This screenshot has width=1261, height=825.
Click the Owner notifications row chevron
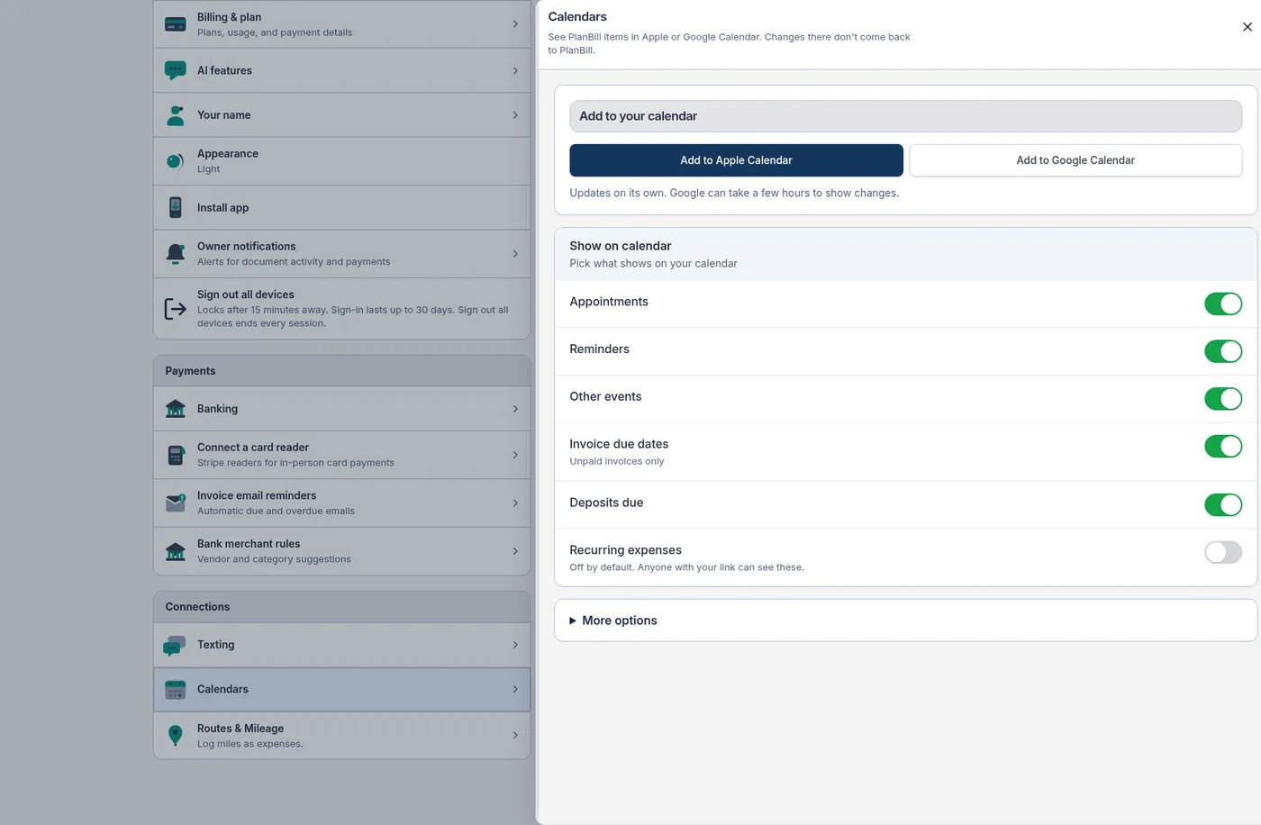tap(515, 254)
